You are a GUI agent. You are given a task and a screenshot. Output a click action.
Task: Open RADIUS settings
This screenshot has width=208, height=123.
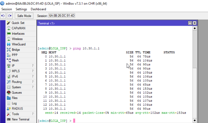coord(17,109)
